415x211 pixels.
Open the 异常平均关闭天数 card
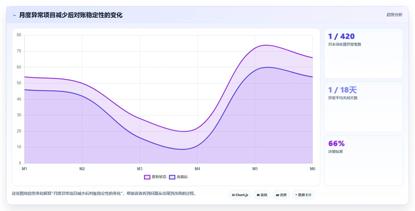(364, 107)
